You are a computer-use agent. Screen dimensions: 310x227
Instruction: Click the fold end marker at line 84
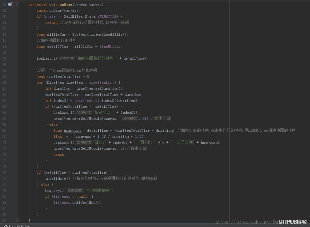click(18, 220)
